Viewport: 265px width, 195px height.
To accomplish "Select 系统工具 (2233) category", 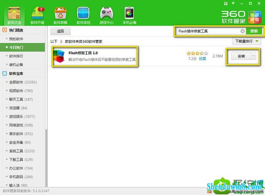I will (22, 151).
